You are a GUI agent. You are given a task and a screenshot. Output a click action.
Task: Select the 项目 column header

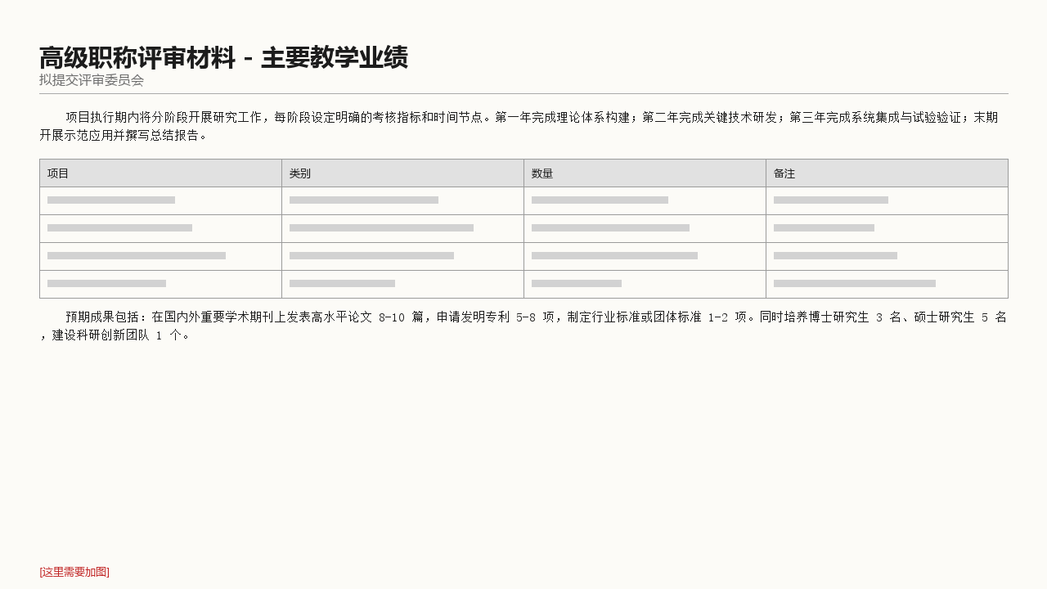click(160, 173)
